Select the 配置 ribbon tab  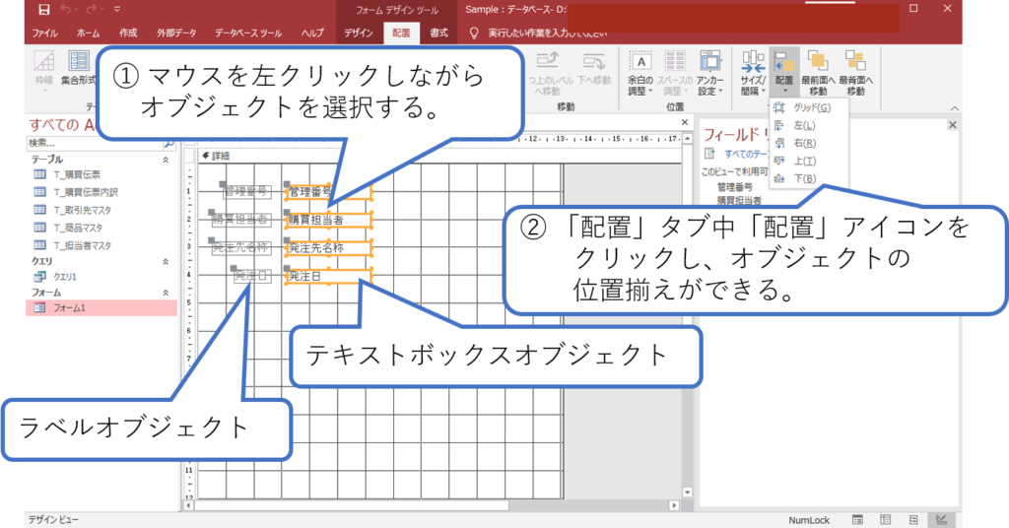tap(401, 33)
